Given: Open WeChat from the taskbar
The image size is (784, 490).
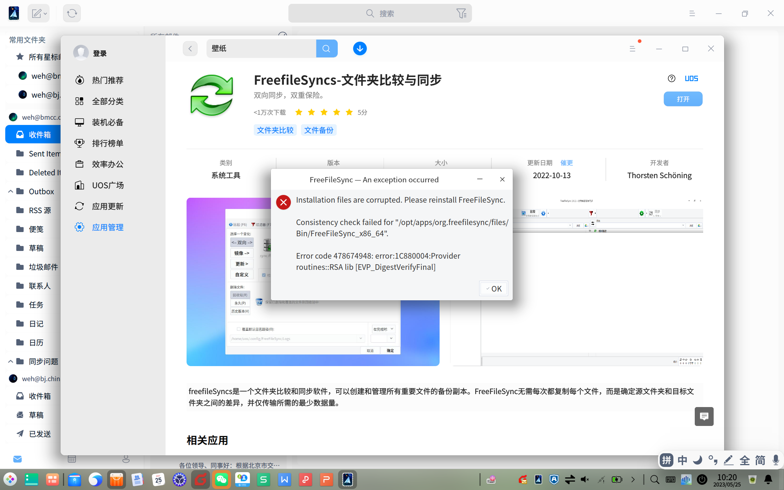Looking at the screenshot, I should pyautogui.click(x=222, y=479).
